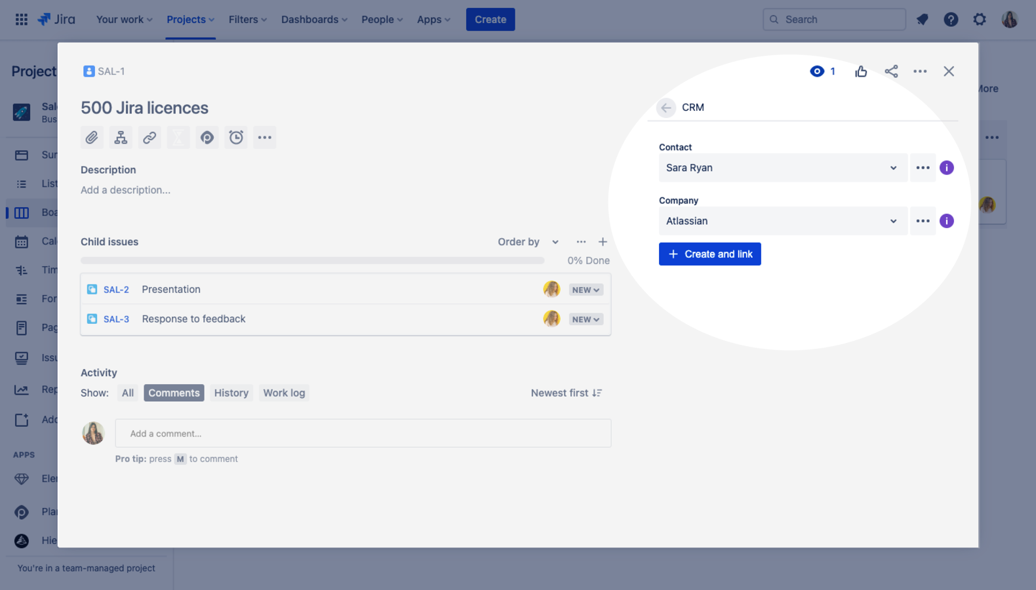The width and height of the screenshot is (1036, 590).
Task: Click the Create and link button
Action: point(710,254)
